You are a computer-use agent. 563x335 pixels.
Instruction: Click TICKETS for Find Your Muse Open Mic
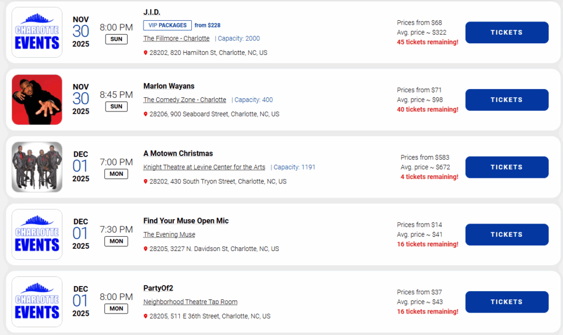(506, 235)
